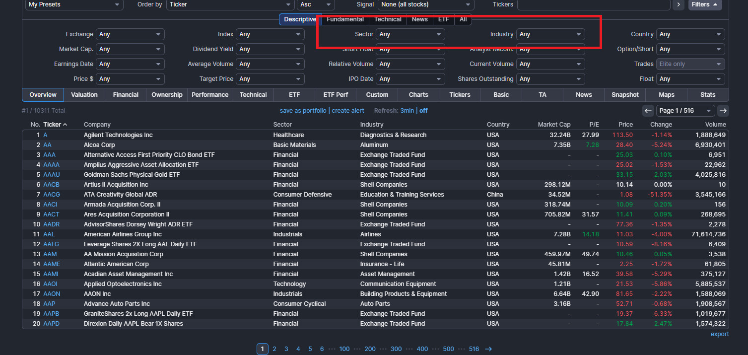Open the AAL ticker link
Viewport: 748px width, 355px height.
(49, 234)
